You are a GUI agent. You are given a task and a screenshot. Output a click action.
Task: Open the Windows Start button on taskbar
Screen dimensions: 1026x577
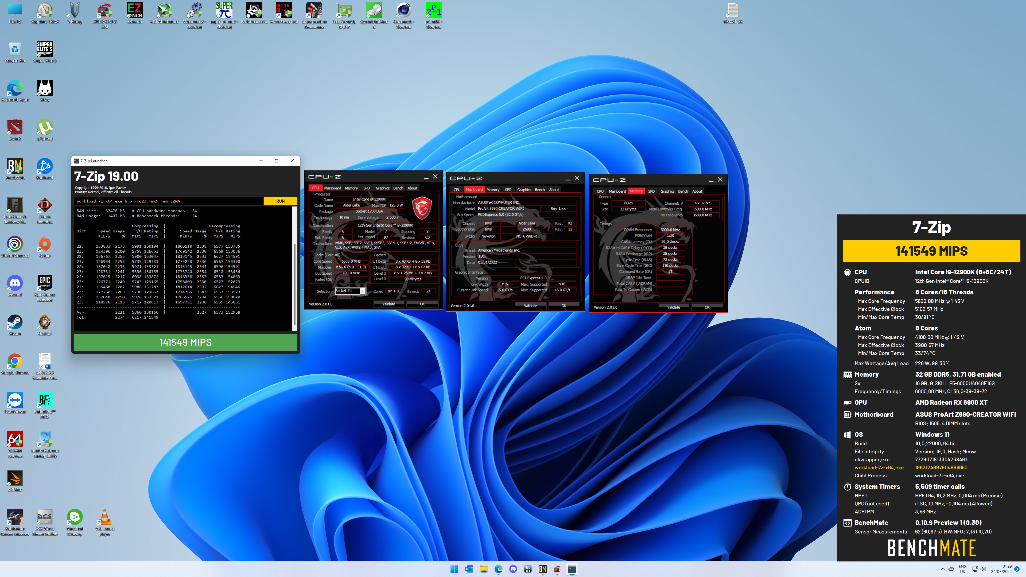454,569
